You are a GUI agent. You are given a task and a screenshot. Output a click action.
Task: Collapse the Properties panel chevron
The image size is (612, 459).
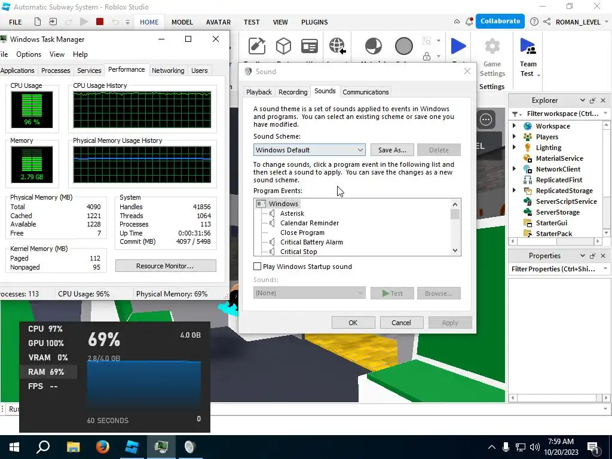click(x=582, y=256)
